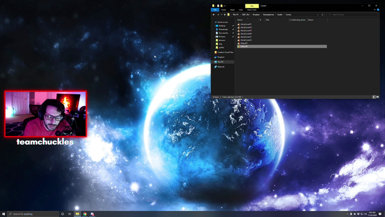385x217 pixels.
Task: Click Dropbox in the address breadcrumb
Action: click(x=256, y=14)
